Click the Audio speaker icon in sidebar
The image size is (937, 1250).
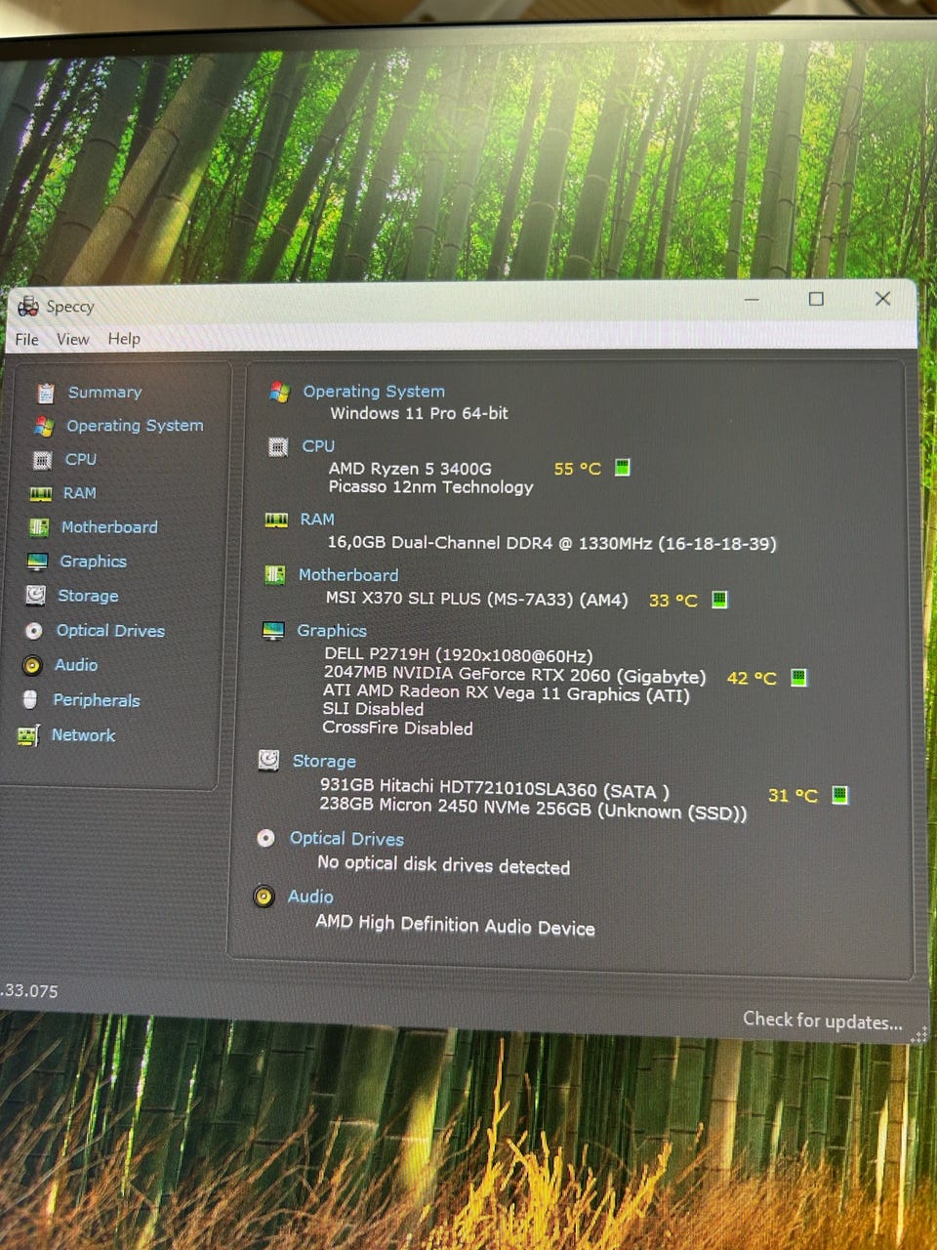pyautogui.click(x=32, y=666)
